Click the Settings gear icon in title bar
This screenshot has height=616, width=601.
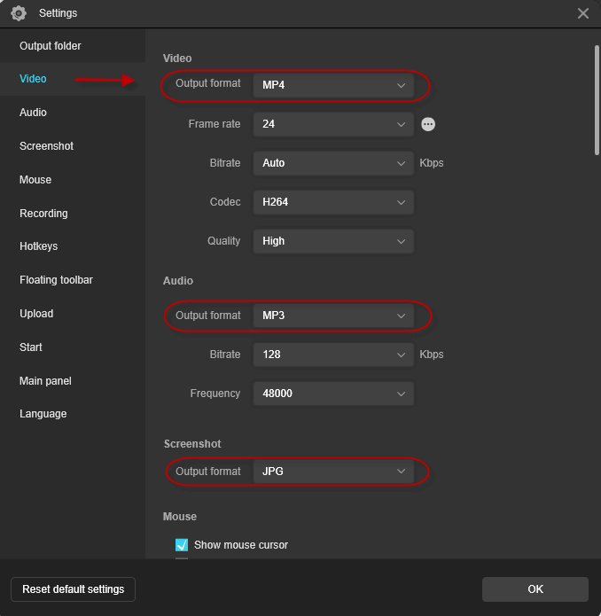(19, 13)
